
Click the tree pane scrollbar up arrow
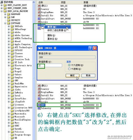pyautogui.click(x=34, y=2)
